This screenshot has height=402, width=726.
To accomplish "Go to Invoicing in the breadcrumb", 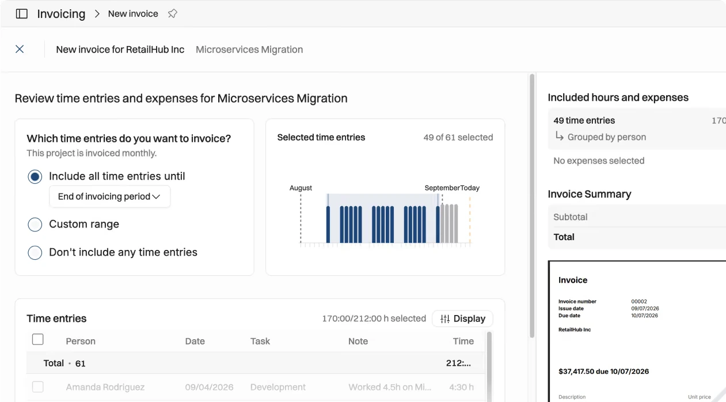I will point(61,14).
